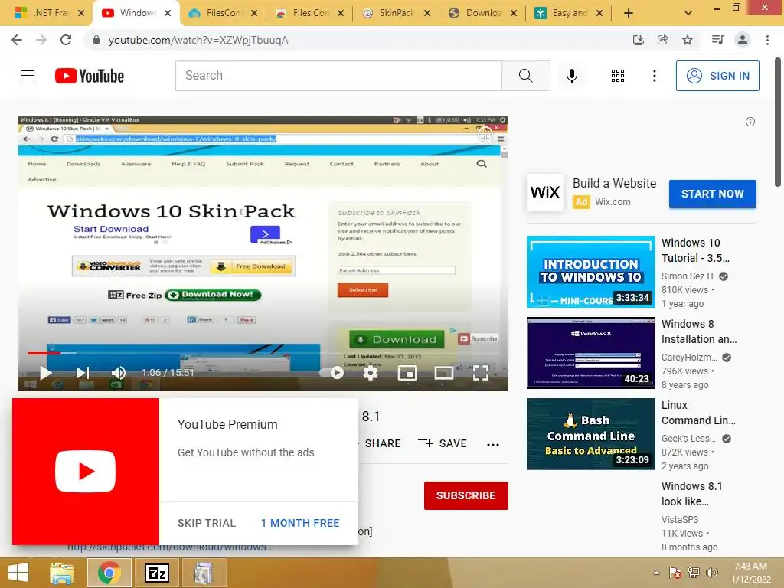Click the address bar URL
Screen dimensions: 784x588
point(198,40)
